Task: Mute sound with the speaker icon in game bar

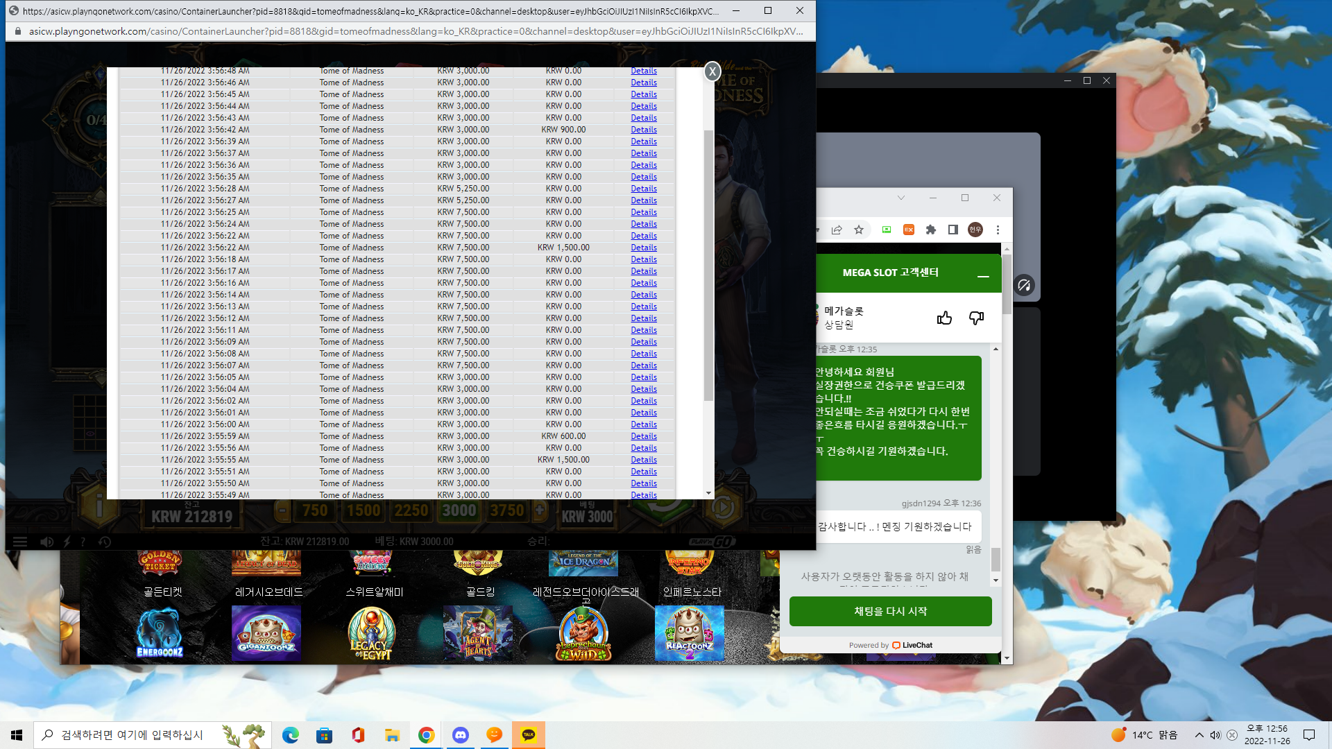Action: coord(46,542)
